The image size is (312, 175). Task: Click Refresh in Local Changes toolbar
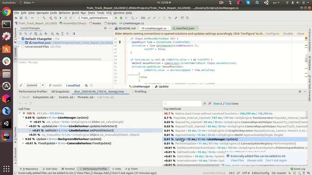[x=20, y=34]
